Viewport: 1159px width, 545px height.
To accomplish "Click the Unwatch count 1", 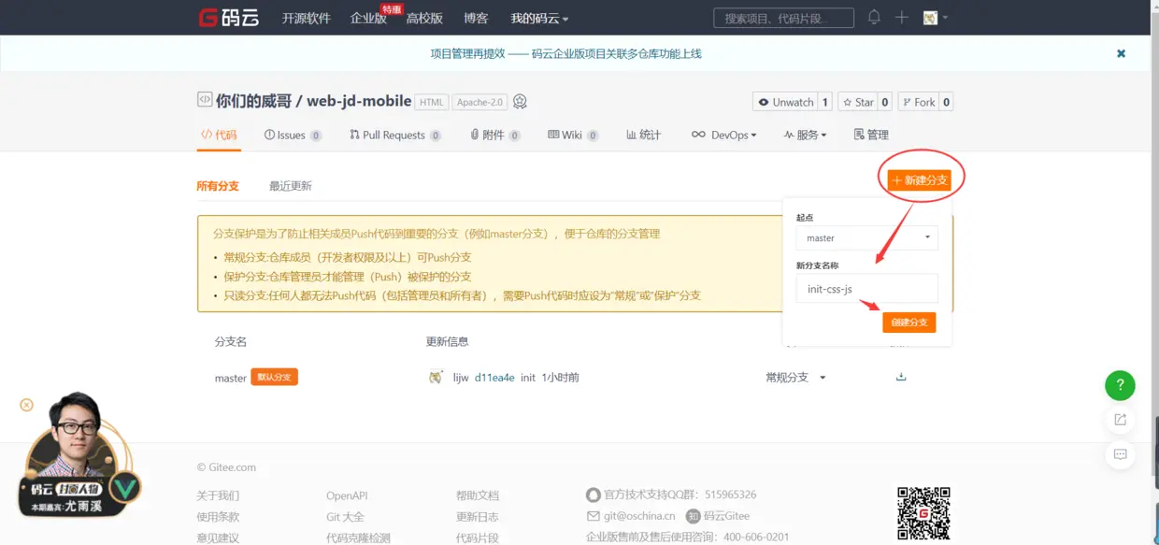I will tap(825, 102).
